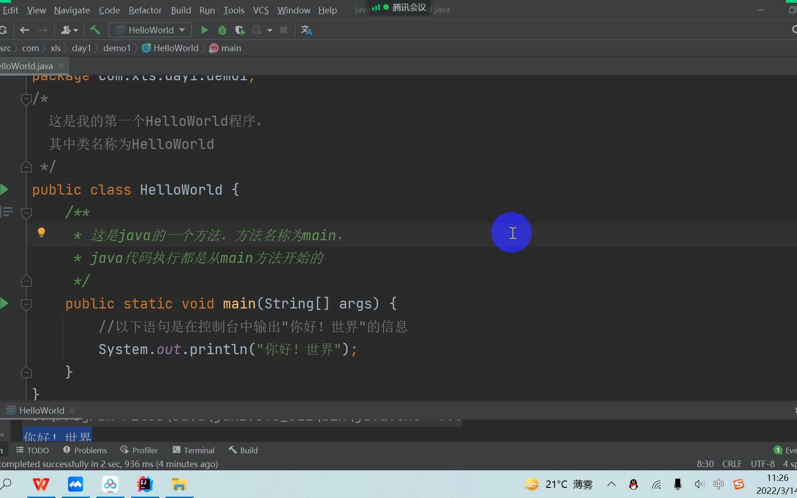This screenshot has height=498, width=797.
Task: Click the Run HelloWorld green play button
Action: point(204,30)
